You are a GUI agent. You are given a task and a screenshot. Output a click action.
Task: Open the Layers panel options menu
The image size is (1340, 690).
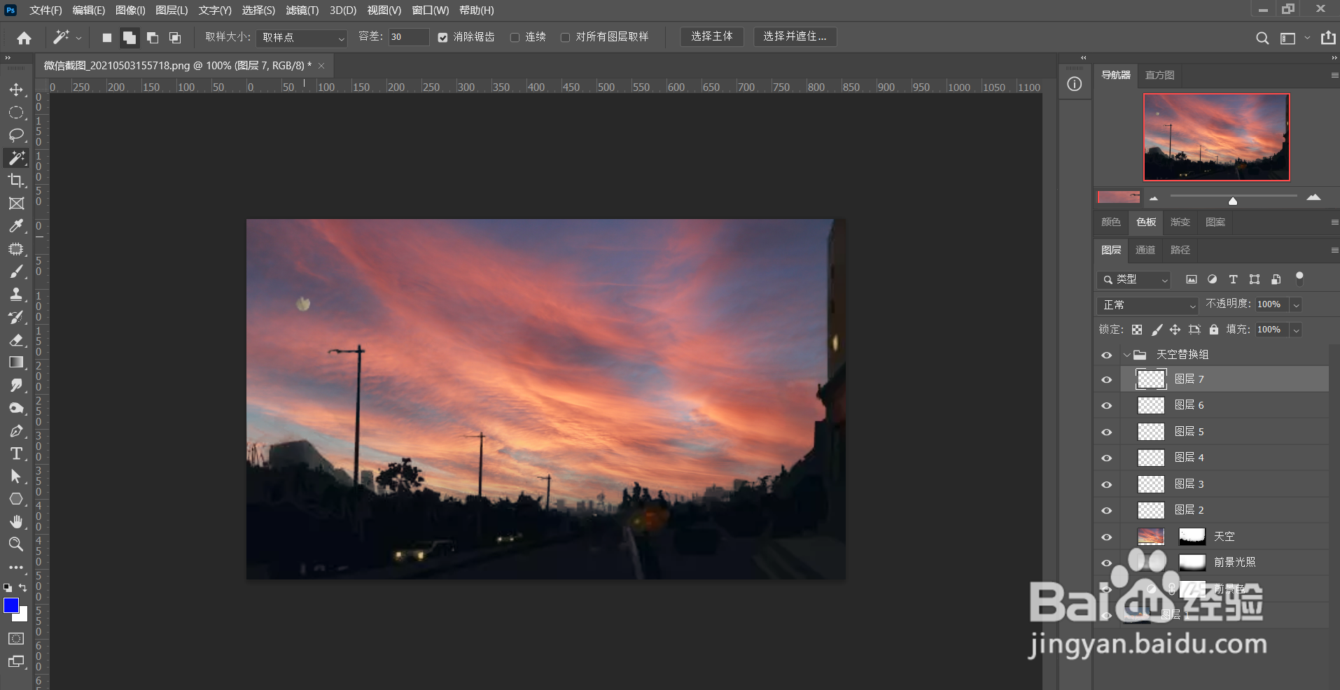[x=1334, y=250]
